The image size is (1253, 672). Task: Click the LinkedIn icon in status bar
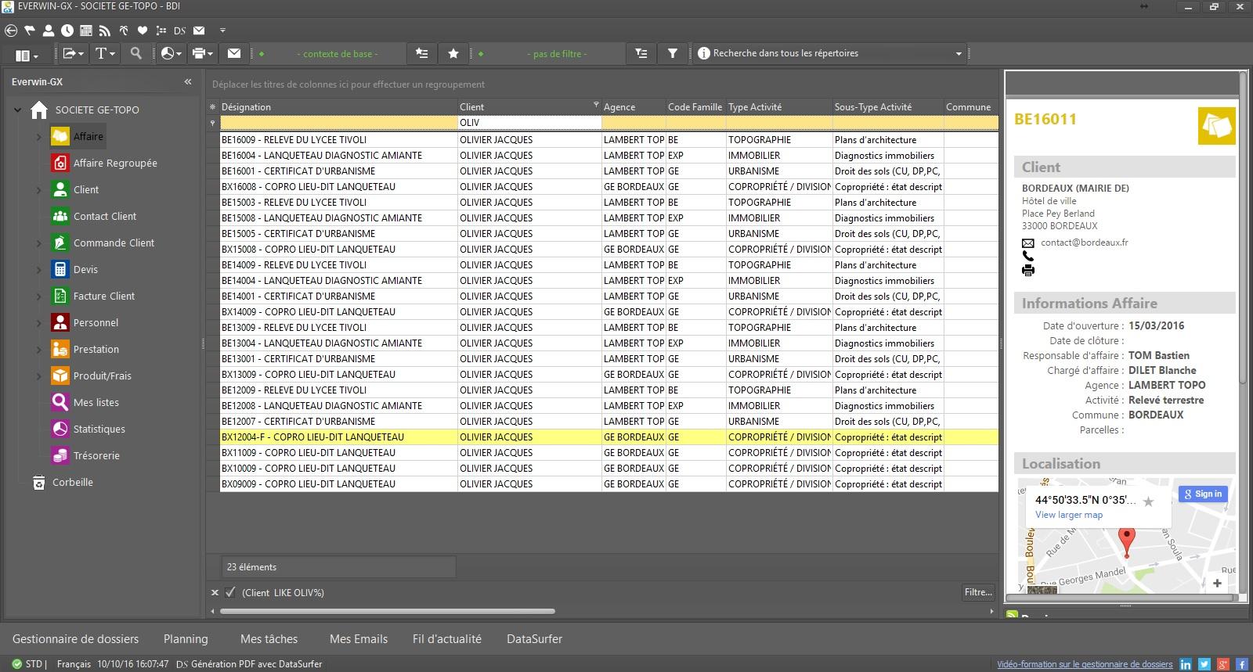coord(1186,664)
